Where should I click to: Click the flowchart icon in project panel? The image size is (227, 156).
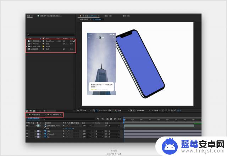click(x=74, y=41)
